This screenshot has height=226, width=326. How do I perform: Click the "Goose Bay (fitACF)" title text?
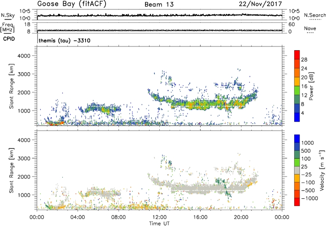click(72, 4)
